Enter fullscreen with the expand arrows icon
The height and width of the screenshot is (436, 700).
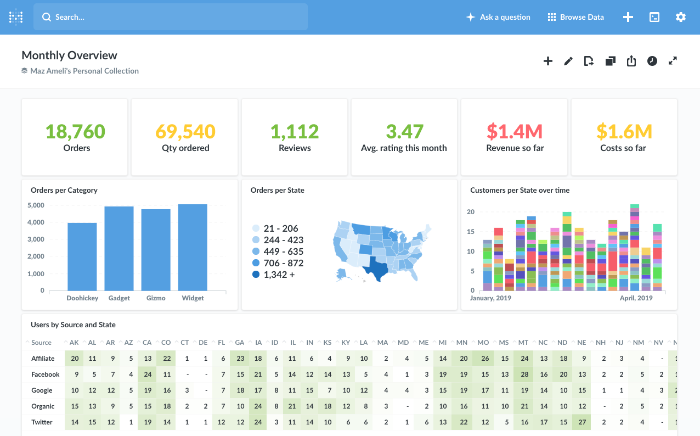(x=673, y=61)
